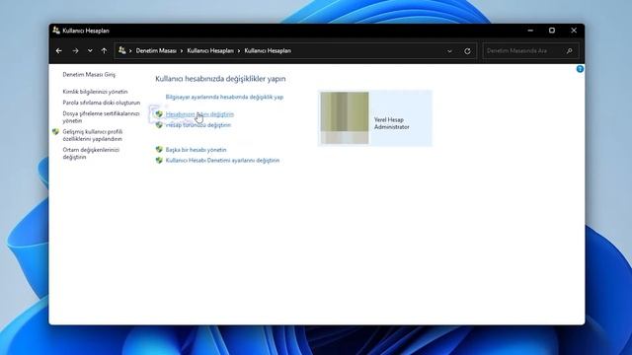The image size is (632, 355).
Task: Click shield icon beside 'Gelişmiş kullanıcı profili'
Action: click(x=55, y=131)
